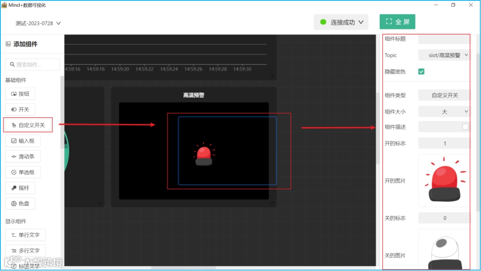Click the 摇杆 joystick icon
This screenshot has height=271, width=481.
[14, 188]
